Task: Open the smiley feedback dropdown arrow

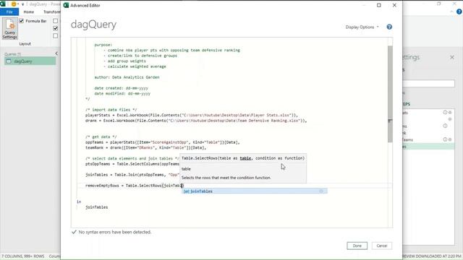Action: [18, 4]
